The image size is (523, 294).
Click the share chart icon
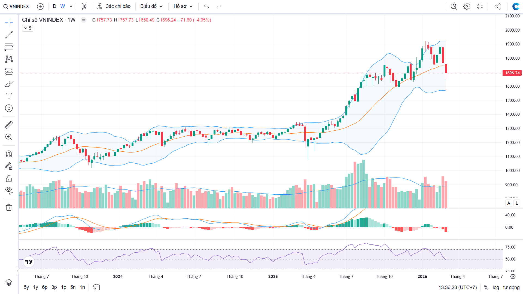pyautogui.click(x=497, y=6)
